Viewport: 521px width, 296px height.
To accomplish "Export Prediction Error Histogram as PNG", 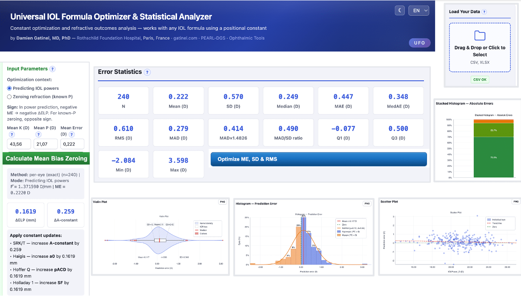I will coord(367,204).
